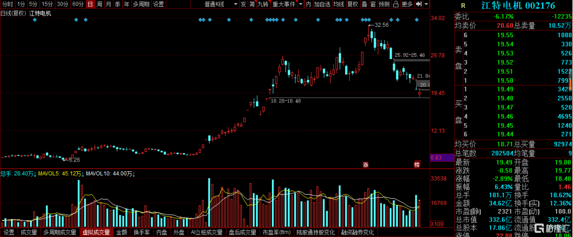Switch to 盘后成交量 indicator tab
This screenshot has width=573, height=237.
coord(242,232)
